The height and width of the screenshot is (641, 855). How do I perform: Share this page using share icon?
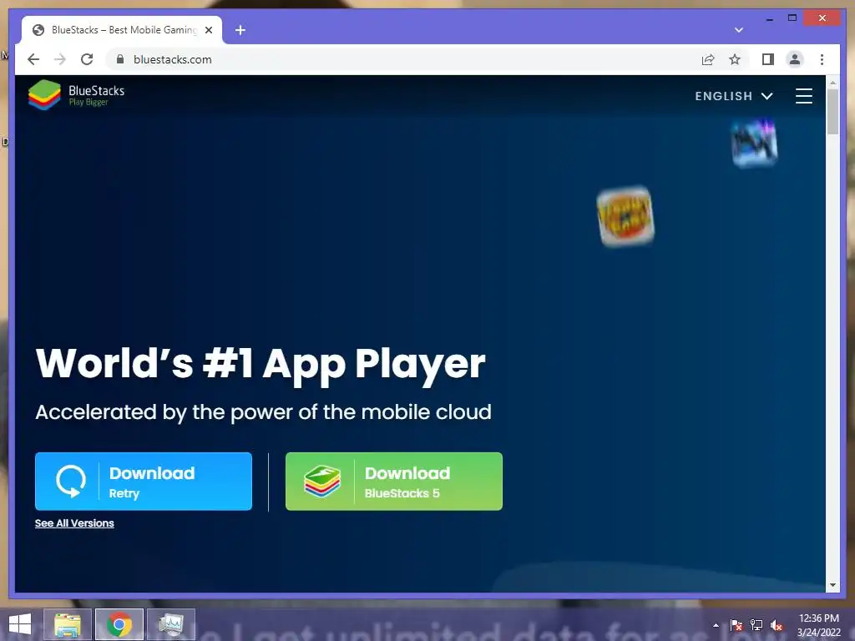[708, 59]
